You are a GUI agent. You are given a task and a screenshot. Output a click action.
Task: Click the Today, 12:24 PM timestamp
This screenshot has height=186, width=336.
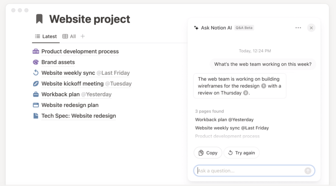click(x=255, y=51)
